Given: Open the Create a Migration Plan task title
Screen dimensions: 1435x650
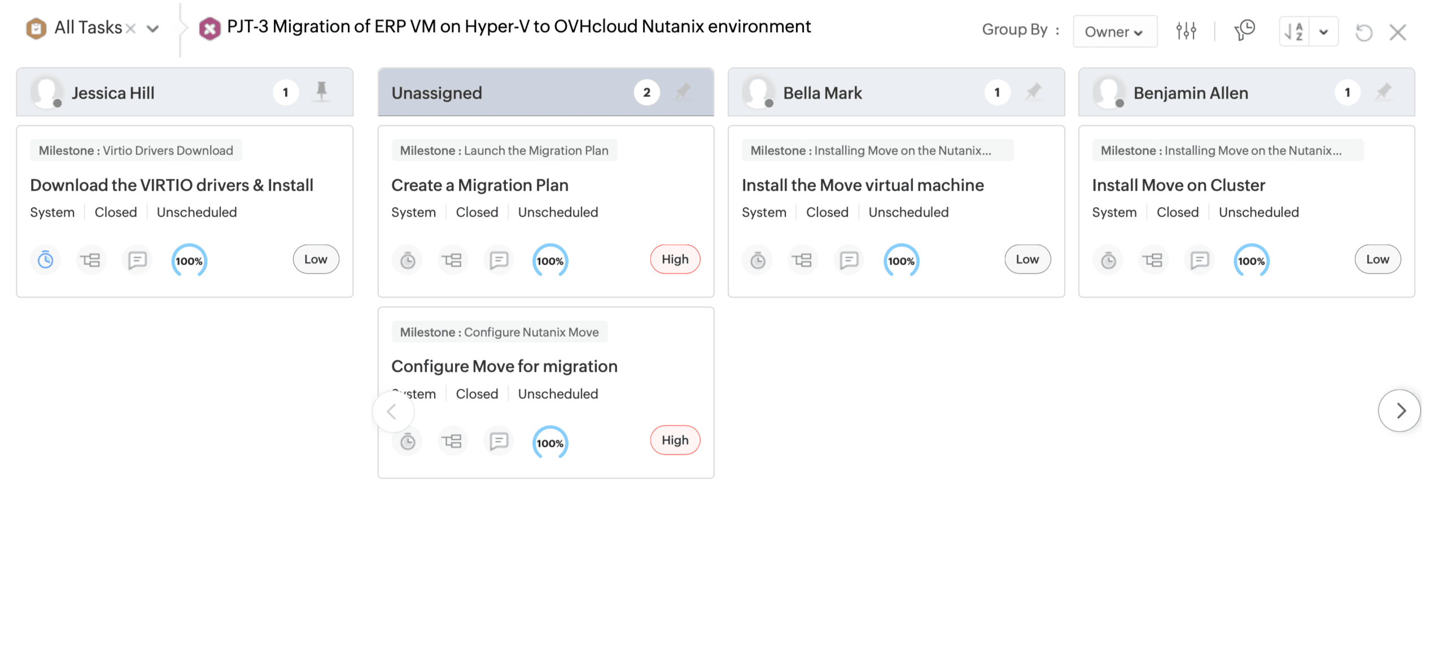Looking at the screenshot, I should [479, 185].
